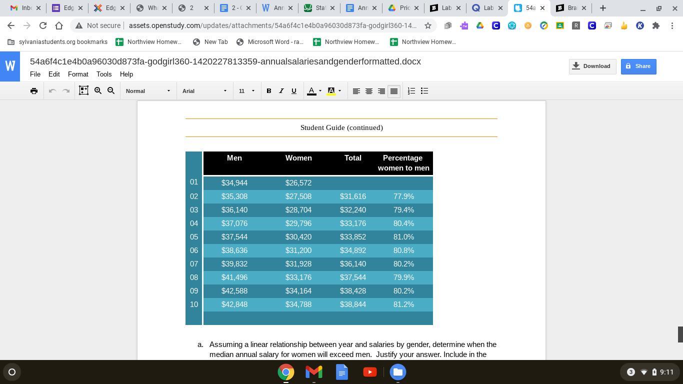This screenshot has width=683, height=384.
Task: Open the Files app in the shelf
Action: (398, 372)
